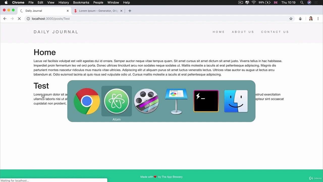View site information for localhost
This screenshot has height=182, width=323.
click(x=28, y=19)
